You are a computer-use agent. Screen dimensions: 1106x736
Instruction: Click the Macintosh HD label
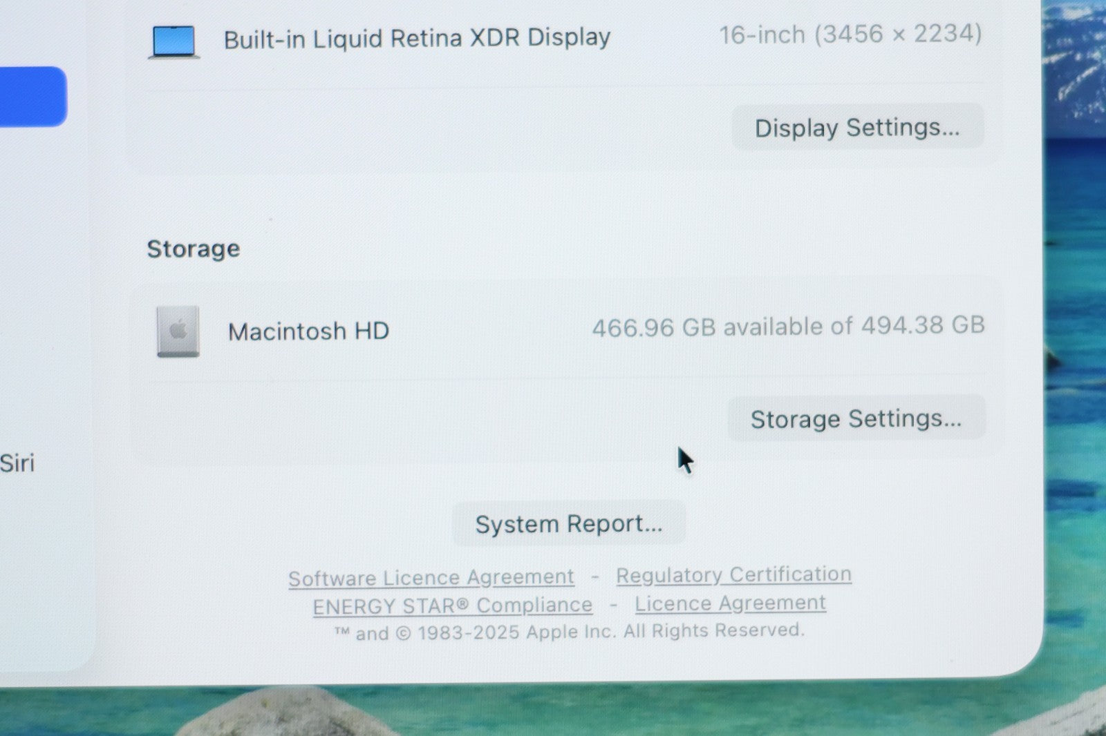[308, 331]
